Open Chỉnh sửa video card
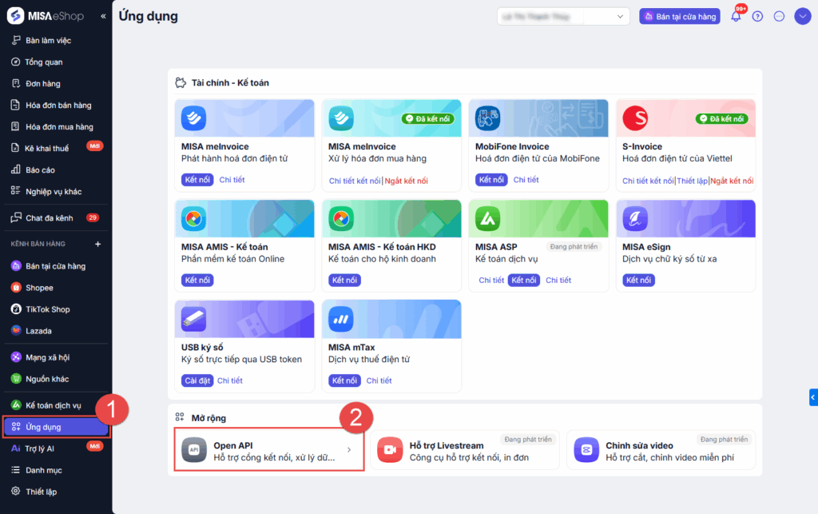Image resolution: width=818 pixels, height=514 pixels. point(661,450)
